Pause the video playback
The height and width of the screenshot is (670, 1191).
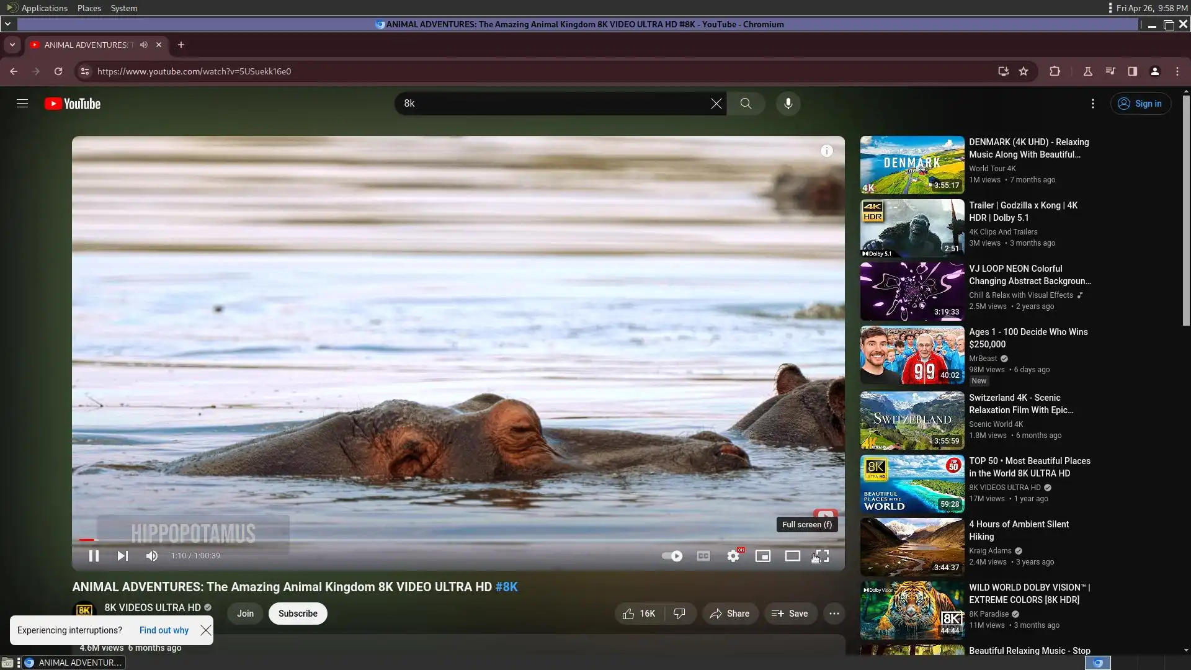coord(94,556)
